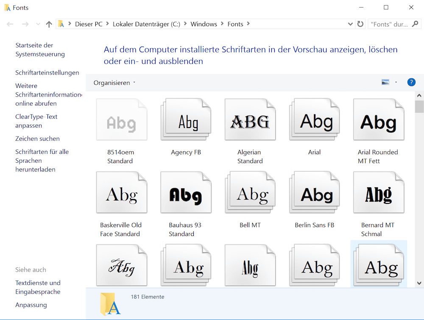Click the Dieser PC breadcrumb
Screen dimensions: 424x320
pos(89,24)
